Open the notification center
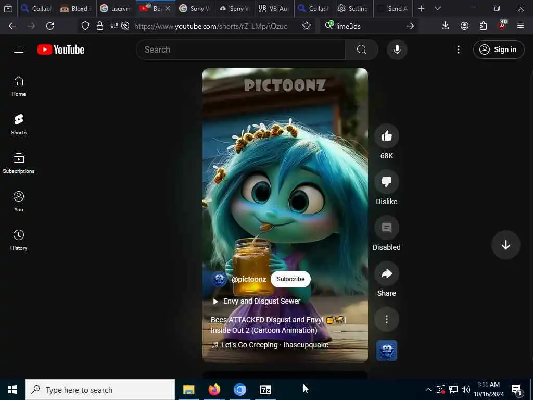Viewport: 533px width, 400px height. click(517, 390)
